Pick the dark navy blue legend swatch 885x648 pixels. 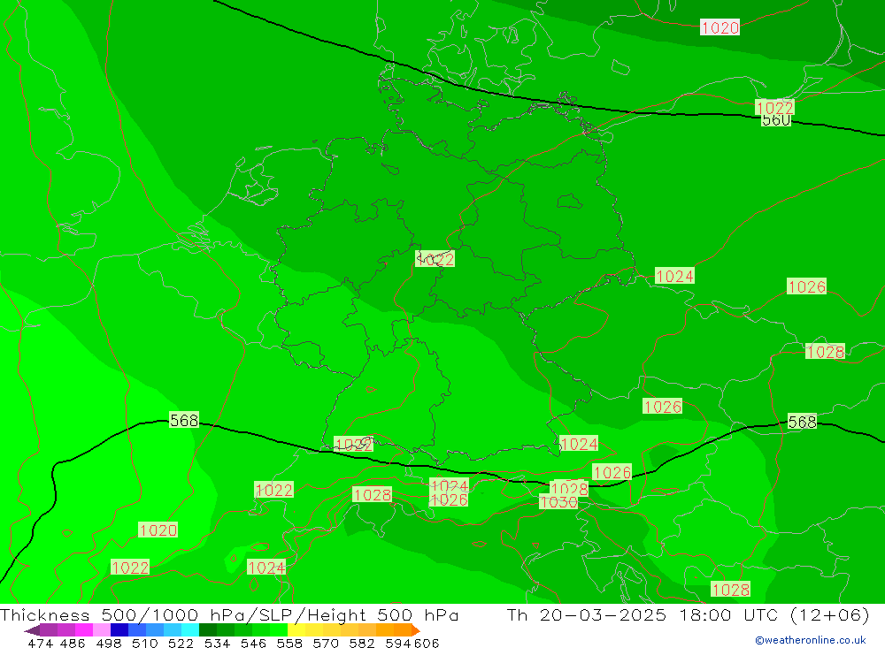pyautogui.click(x=119, y=630)
